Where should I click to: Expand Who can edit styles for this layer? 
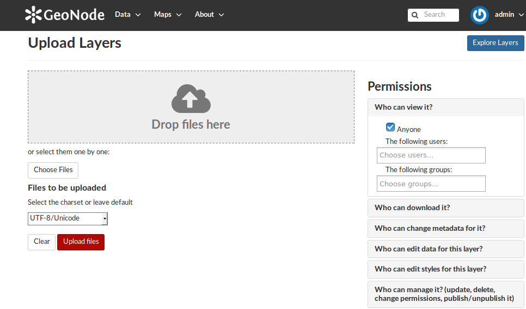(x=445, y=269)
